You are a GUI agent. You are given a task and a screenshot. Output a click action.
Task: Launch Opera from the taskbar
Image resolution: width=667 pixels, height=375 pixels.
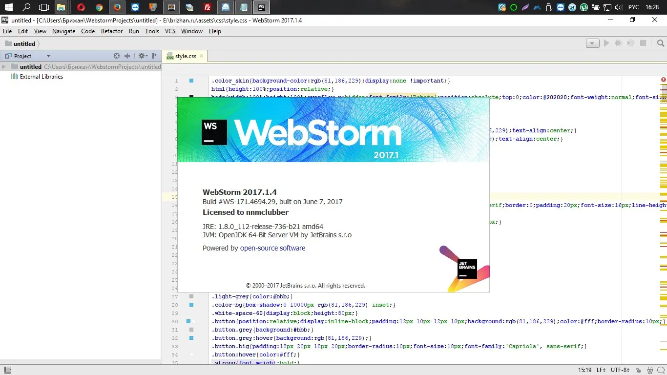tap(81, 7)
